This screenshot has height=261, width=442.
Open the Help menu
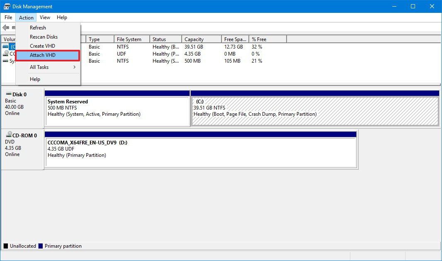tap(62, 17)
